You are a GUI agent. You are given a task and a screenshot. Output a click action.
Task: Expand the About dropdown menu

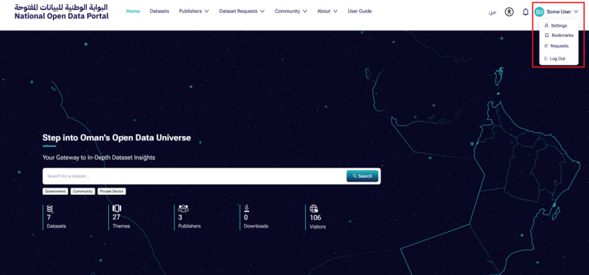pos(327,11)
